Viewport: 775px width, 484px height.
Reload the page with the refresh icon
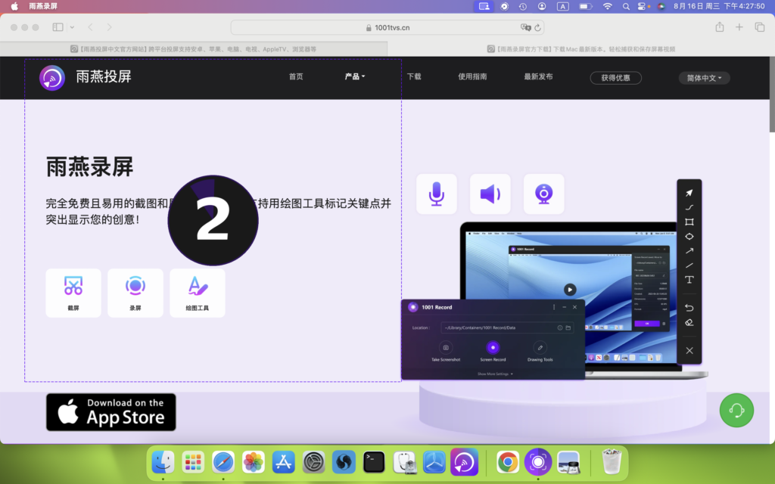[x=538, y=27]
